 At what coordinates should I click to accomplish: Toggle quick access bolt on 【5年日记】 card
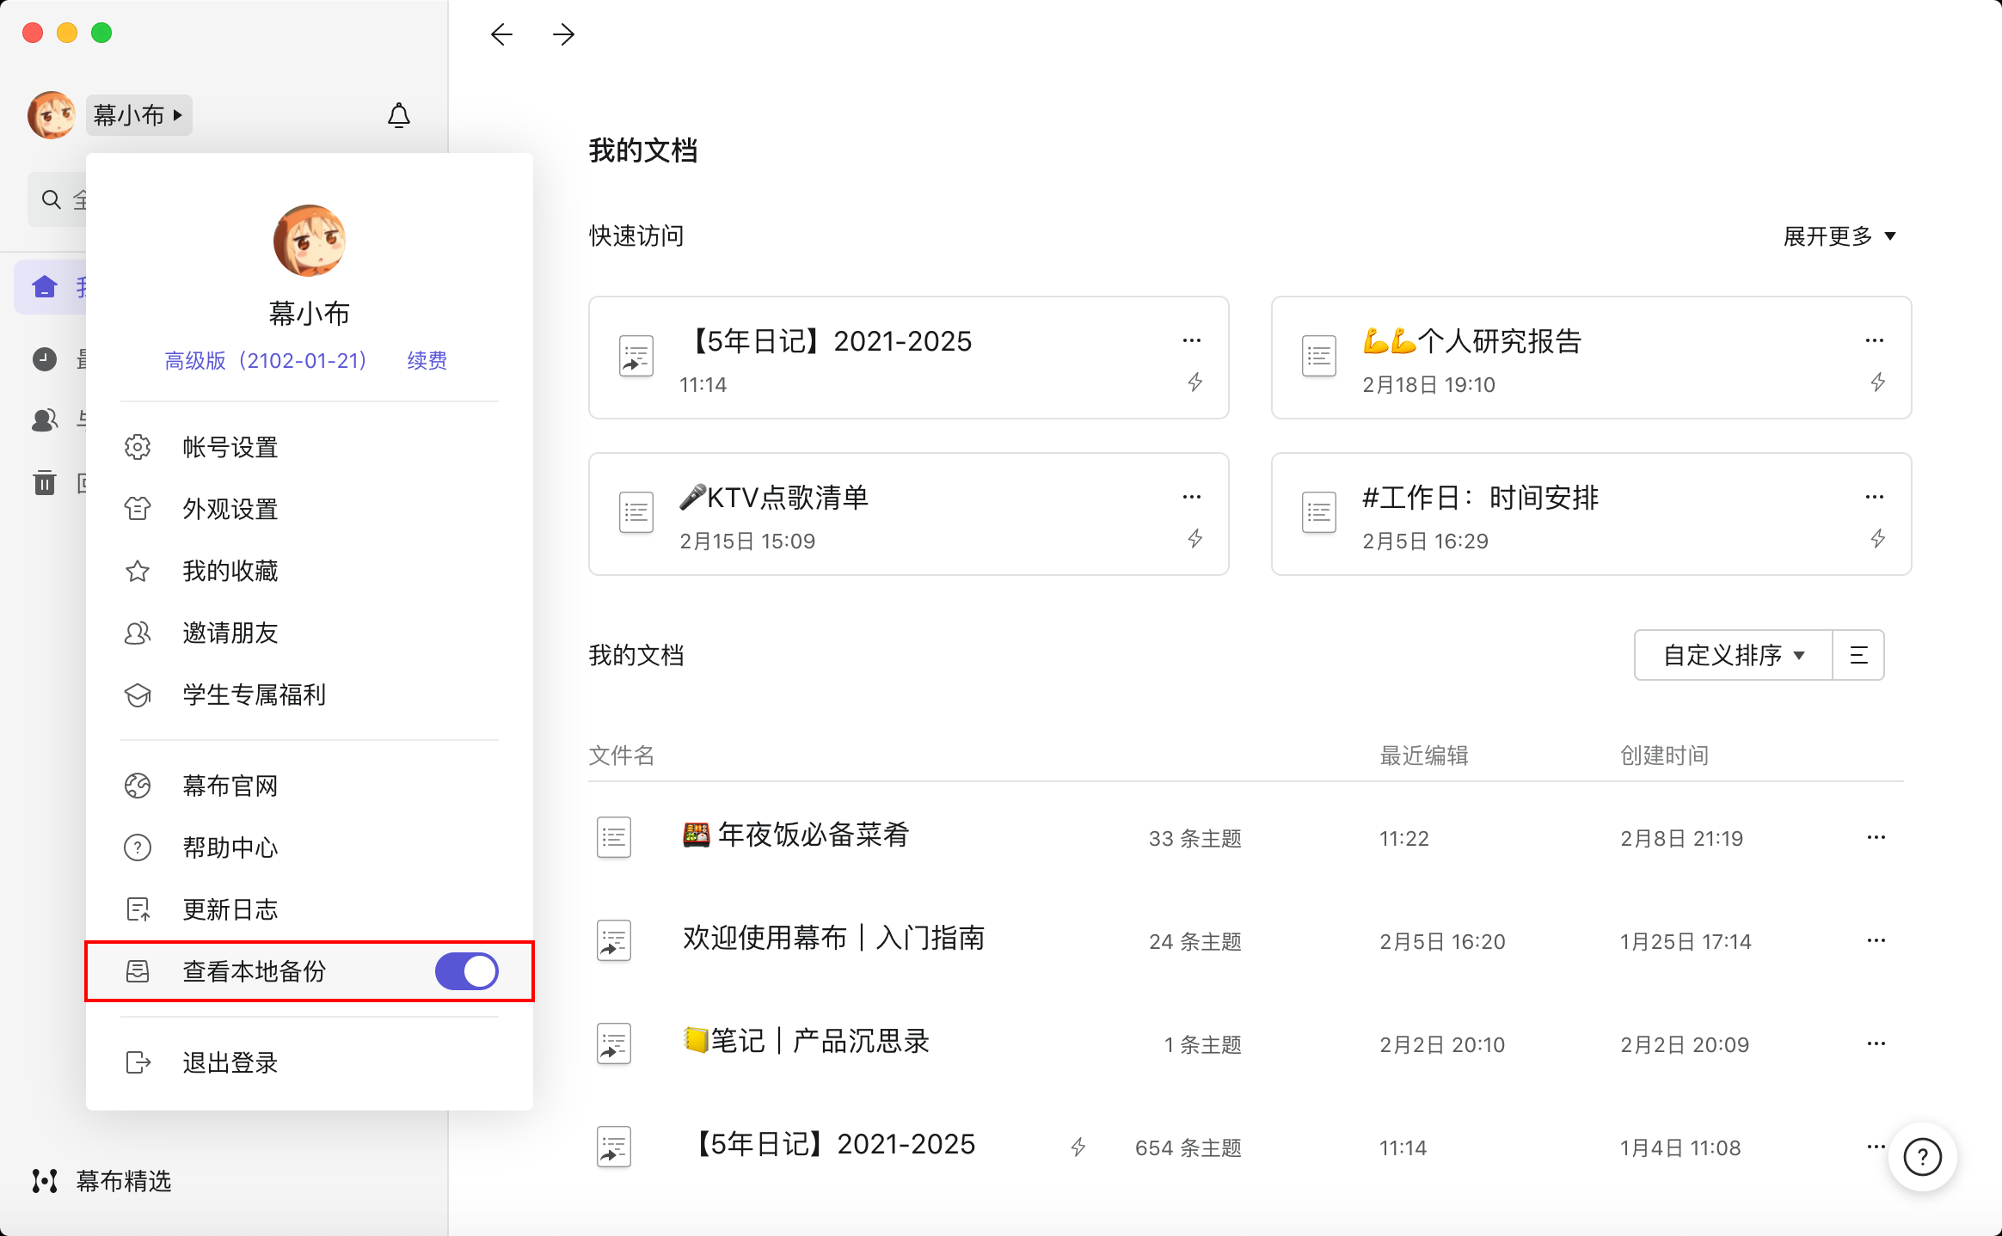(1195, 382)
